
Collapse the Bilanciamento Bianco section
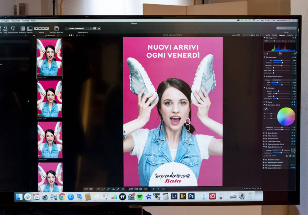[265, 76]
